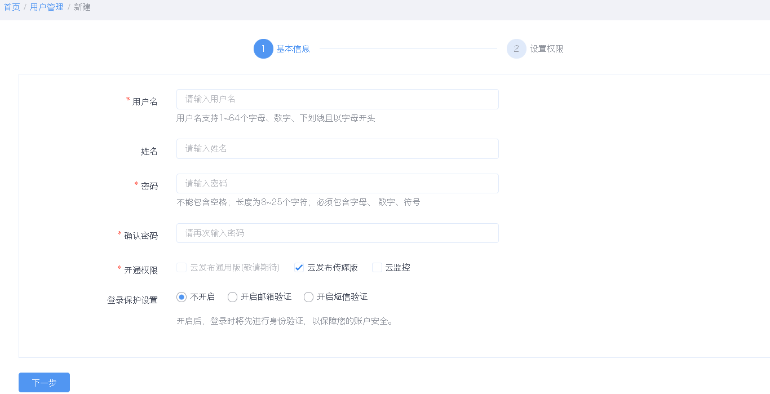
Task: Select 开启邮箱验证 radio option
Action: [x=232, y=297]
